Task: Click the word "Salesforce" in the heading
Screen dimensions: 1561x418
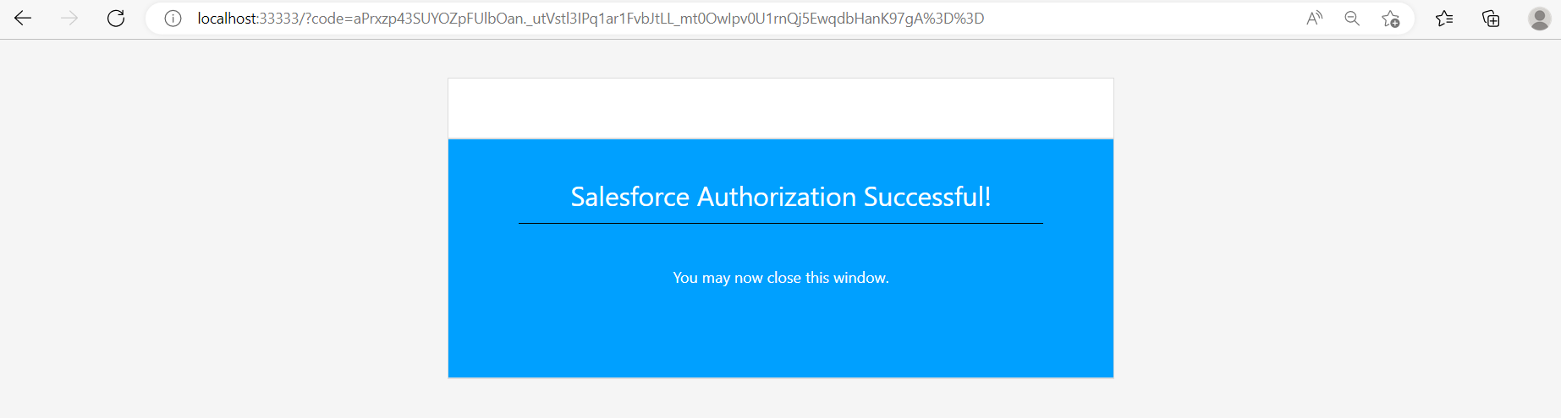Action: [x=629, y=197]
